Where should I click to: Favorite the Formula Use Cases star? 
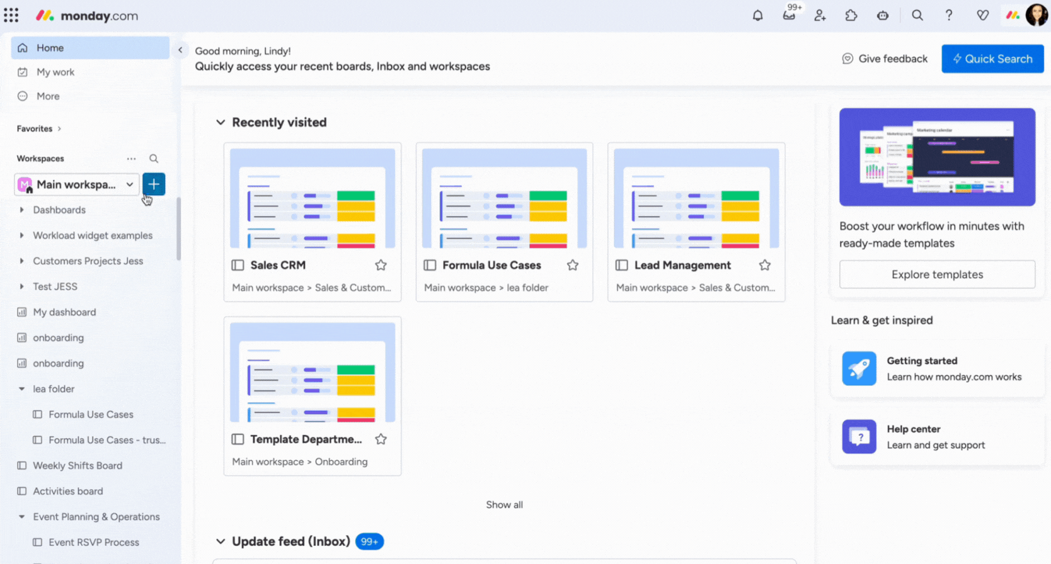573,265
